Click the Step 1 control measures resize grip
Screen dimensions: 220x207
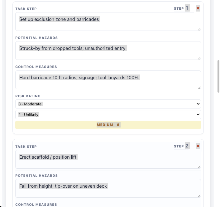click(x=199, y=88)
